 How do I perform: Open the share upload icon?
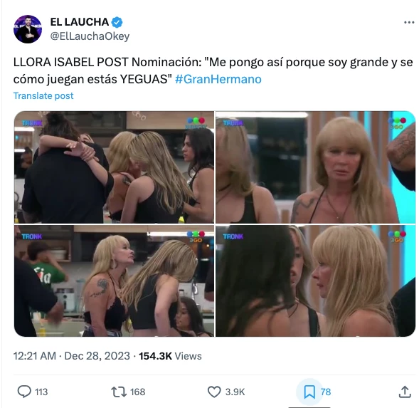pyautogui.click(x=405, y=392)
